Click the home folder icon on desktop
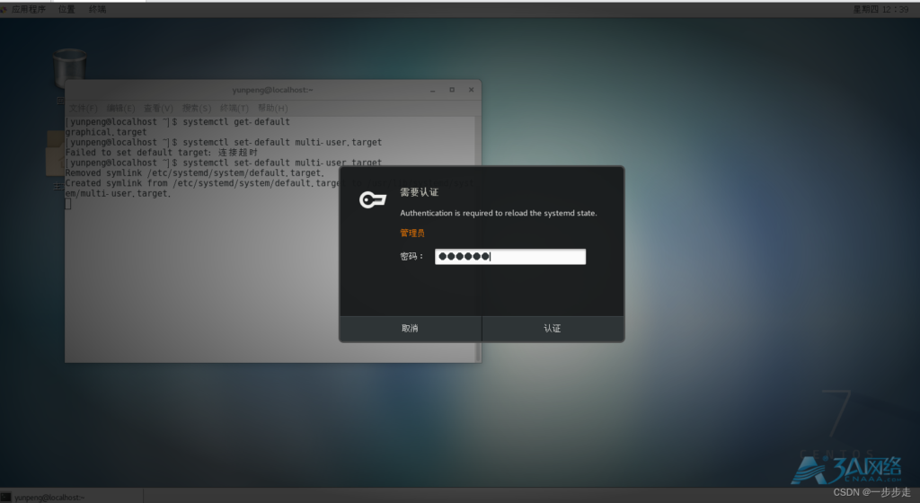920x503 pixels. pos(56,154)
